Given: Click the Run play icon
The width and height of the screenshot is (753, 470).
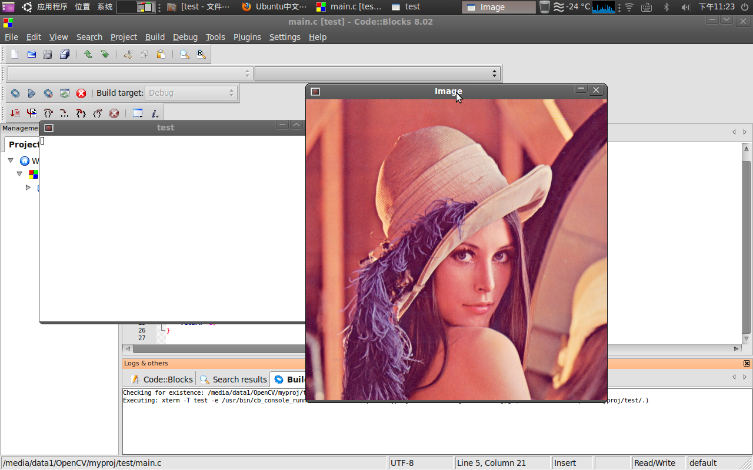Looking at the screenshot, I should [x=32, y=93].
